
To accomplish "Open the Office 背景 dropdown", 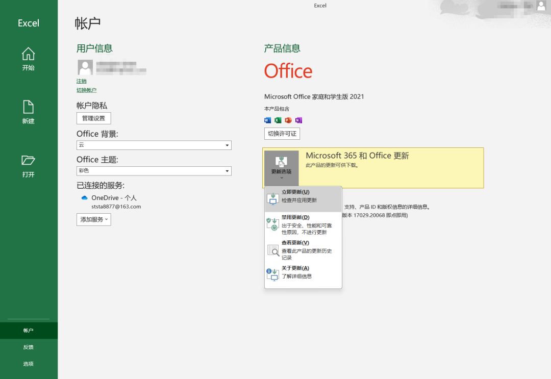I will [x=154, y=145].
